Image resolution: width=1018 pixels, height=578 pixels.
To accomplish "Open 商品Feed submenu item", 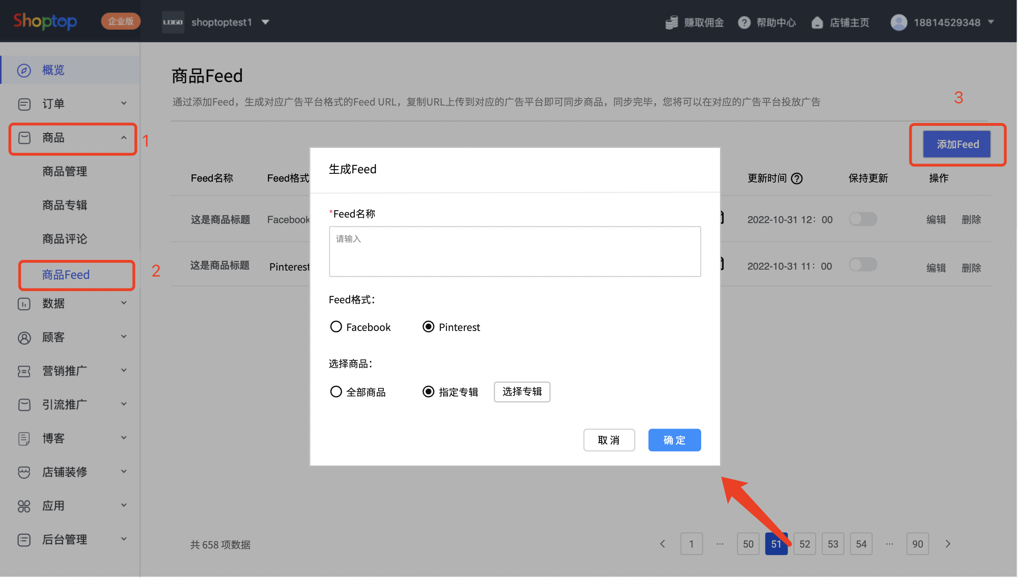I will point(66,275).
